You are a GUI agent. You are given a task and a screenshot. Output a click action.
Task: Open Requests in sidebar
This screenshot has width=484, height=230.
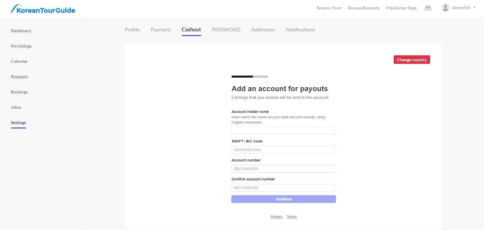[x=19, y=77]
